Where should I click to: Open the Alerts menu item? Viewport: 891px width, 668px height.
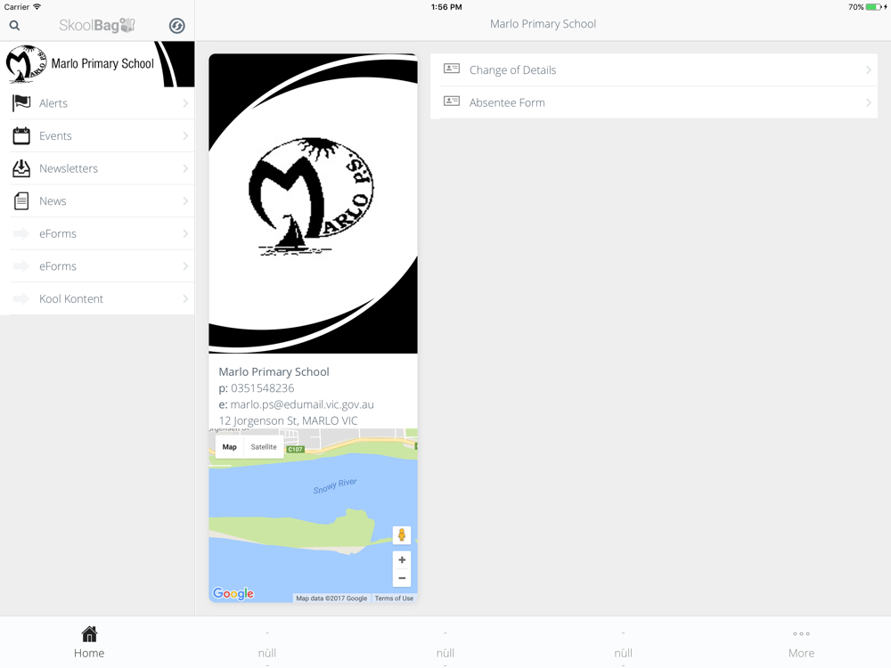pos(97,103)
